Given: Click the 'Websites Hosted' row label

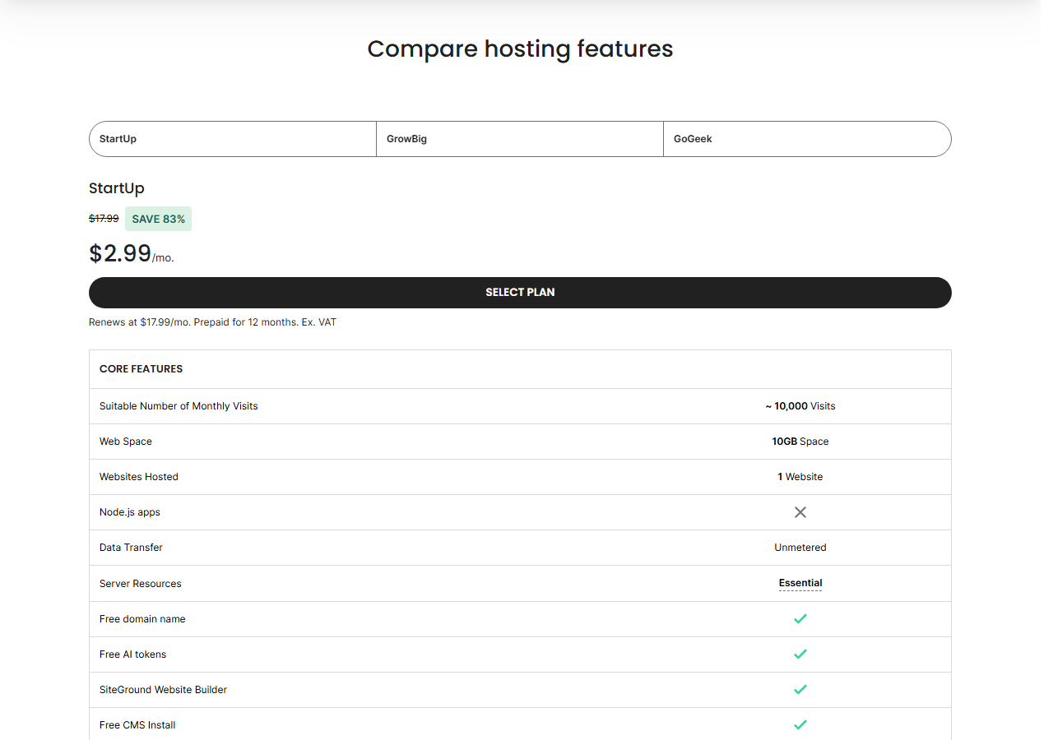Looking at the screenshot, I should 139,477.
